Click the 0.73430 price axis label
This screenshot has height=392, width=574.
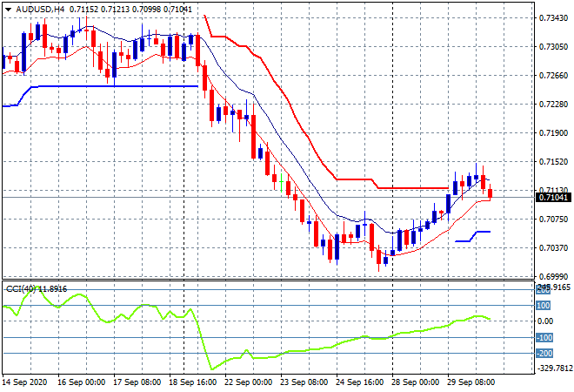(x=551, y=17)
